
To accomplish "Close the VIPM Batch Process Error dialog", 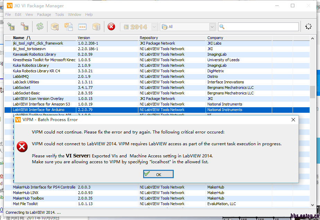I will (x=293, y=120).
